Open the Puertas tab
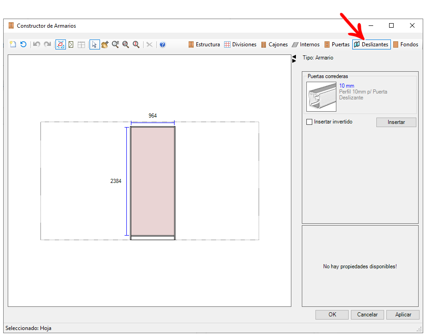 tap(337, 44)
